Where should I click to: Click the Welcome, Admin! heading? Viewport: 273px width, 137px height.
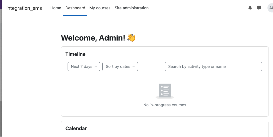(x=93, y=38)
